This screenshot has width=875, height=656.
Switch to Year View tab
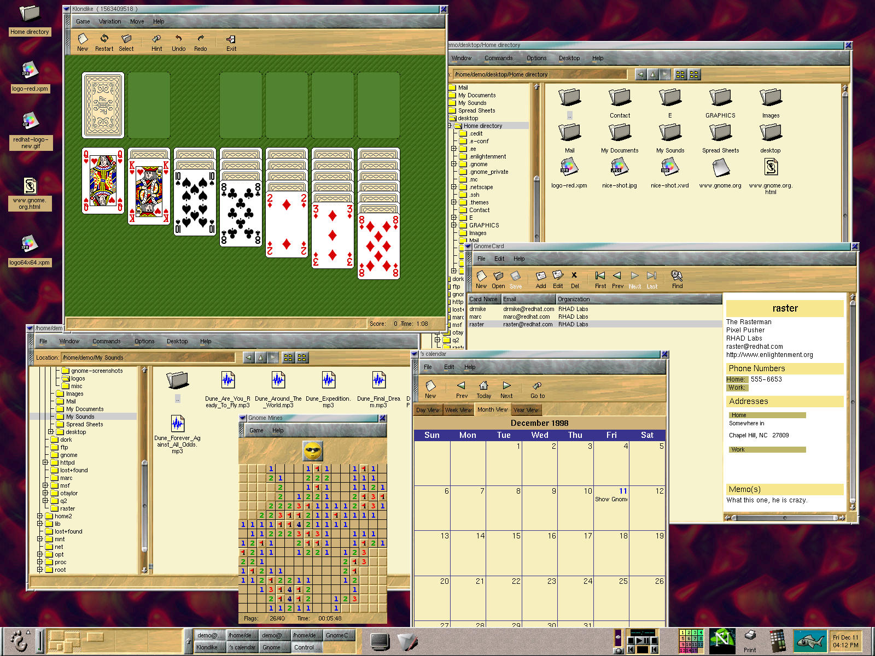click(526, 410)
